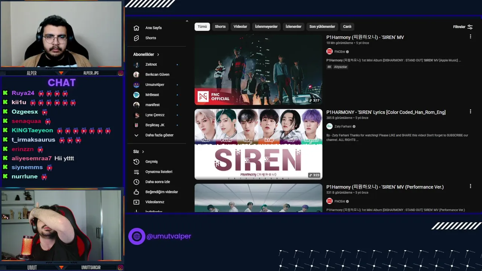Open FNCEnt channel name under SIREN MV

[x=340, y=52]
